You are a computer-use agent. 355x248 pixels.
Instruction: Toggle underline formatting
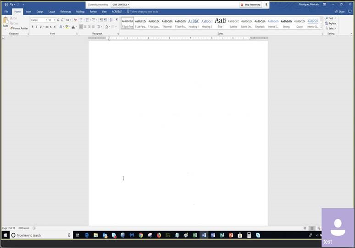(41, 27)
